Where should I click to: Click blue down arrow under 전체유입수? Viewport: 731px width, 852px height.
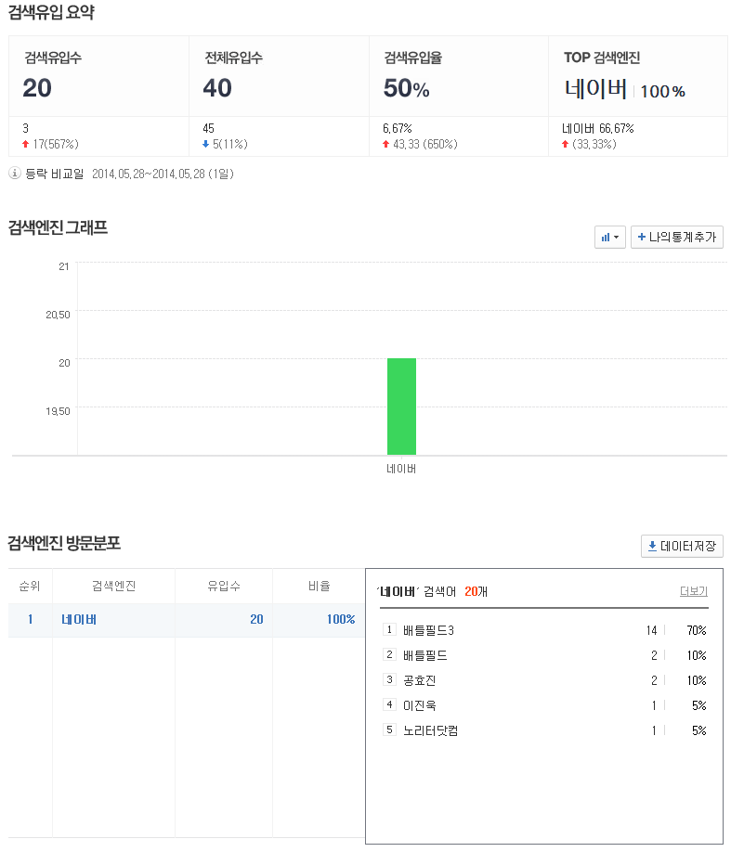coord(206,145)
